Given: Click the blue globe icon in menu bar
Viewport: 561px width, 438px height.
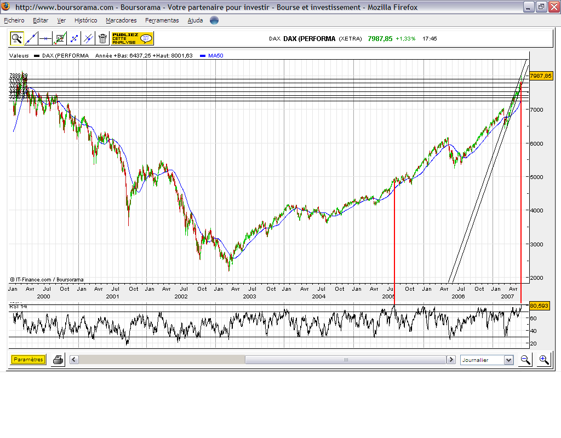Looking at the screenshot, I should click(x=214, y=20).
